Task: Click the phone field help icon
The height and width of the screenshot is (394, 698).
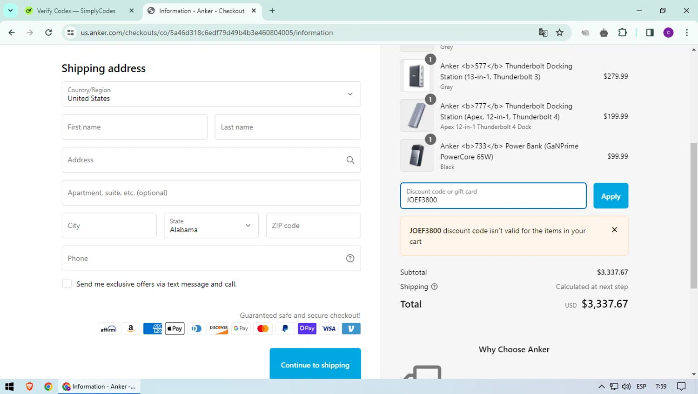Action: (350, 258)
